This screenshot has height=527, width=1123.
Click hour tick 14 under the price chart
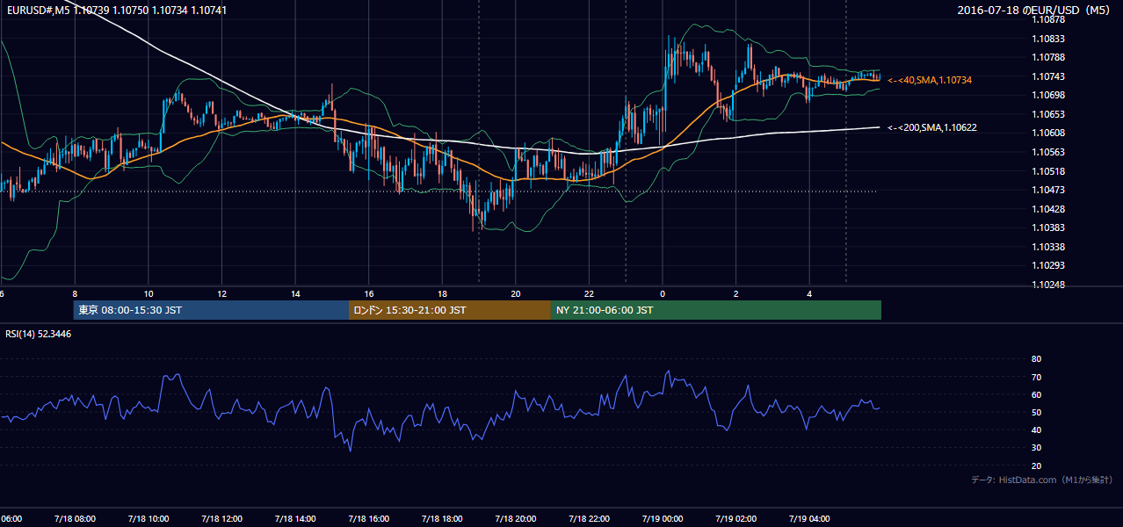tap(295, 293)
